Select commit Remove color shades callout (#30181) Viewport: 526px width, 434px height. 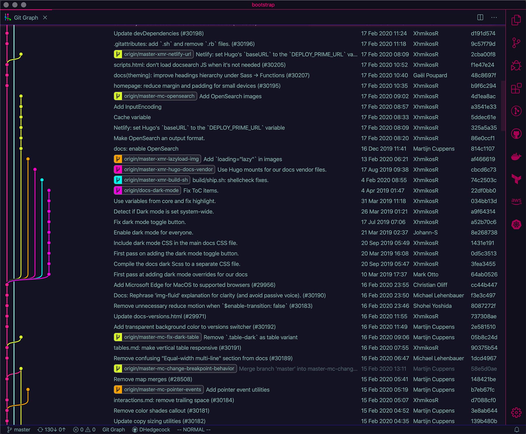(161, 411)
